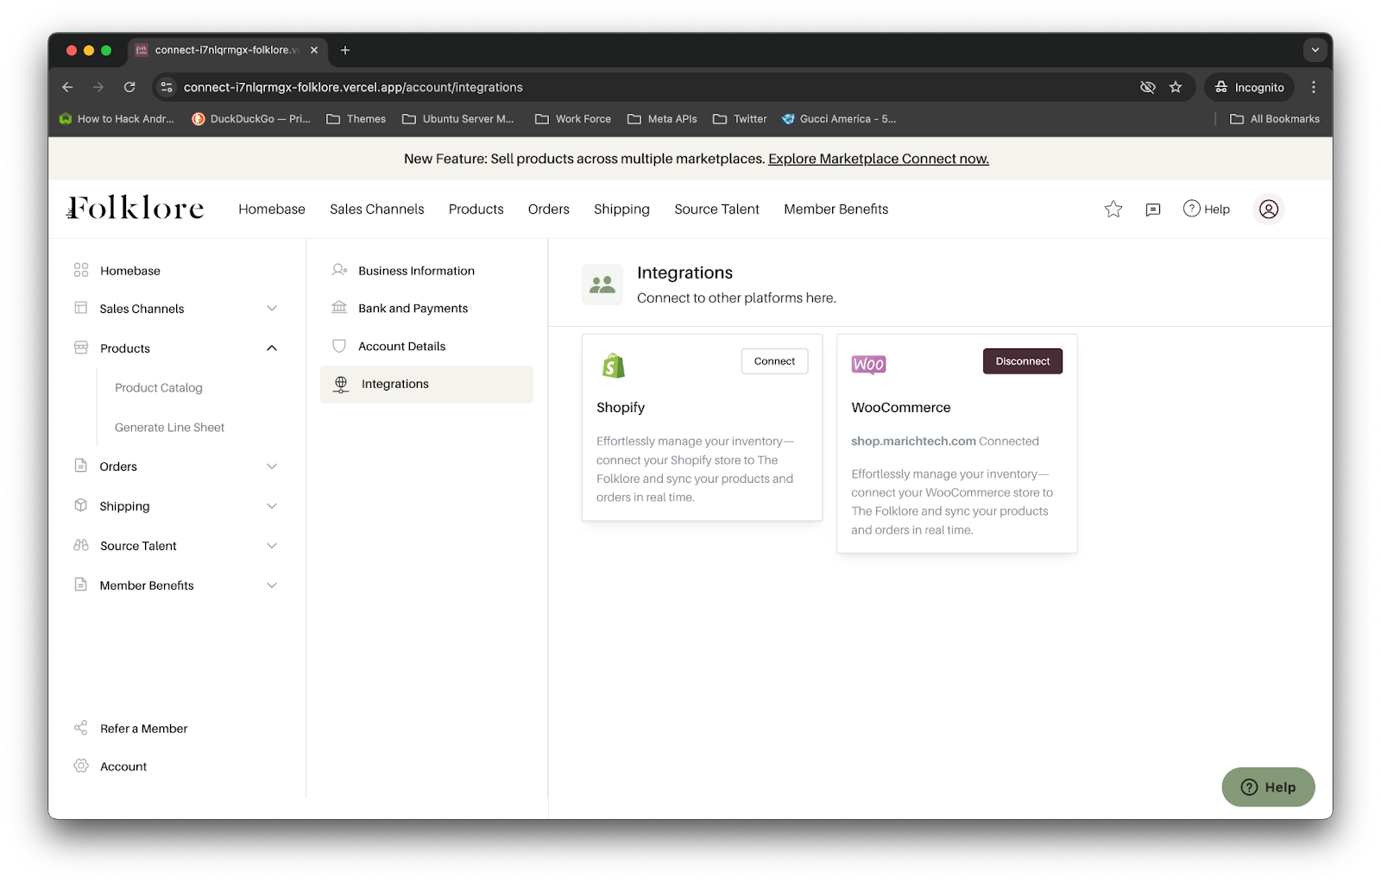The image size is (1381, 883).
Task: Open Homebase in top navigation
Action: pyautogui.click(x=272, y=209)
